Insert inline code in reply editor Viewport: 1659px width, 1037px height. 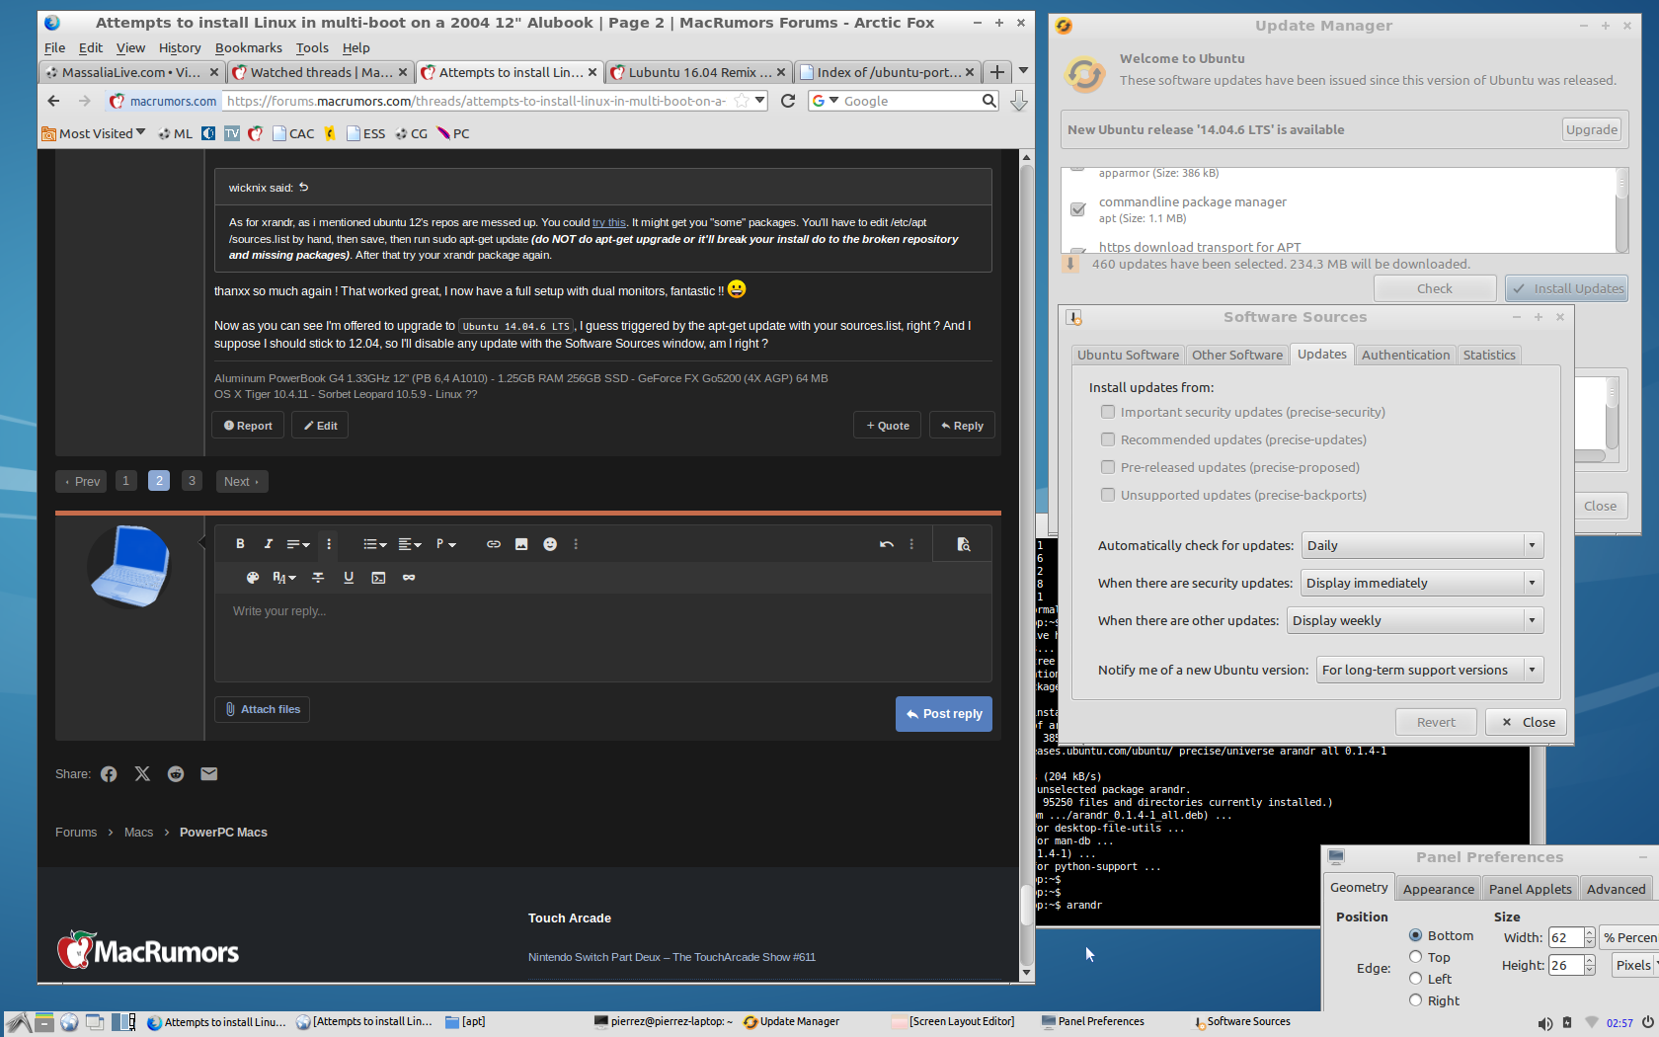click(378, 578)
